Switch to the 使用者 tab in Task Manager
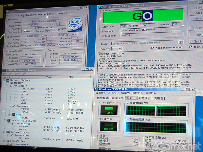This screenshot has width=203, height=152. click(x=158, y=98)
